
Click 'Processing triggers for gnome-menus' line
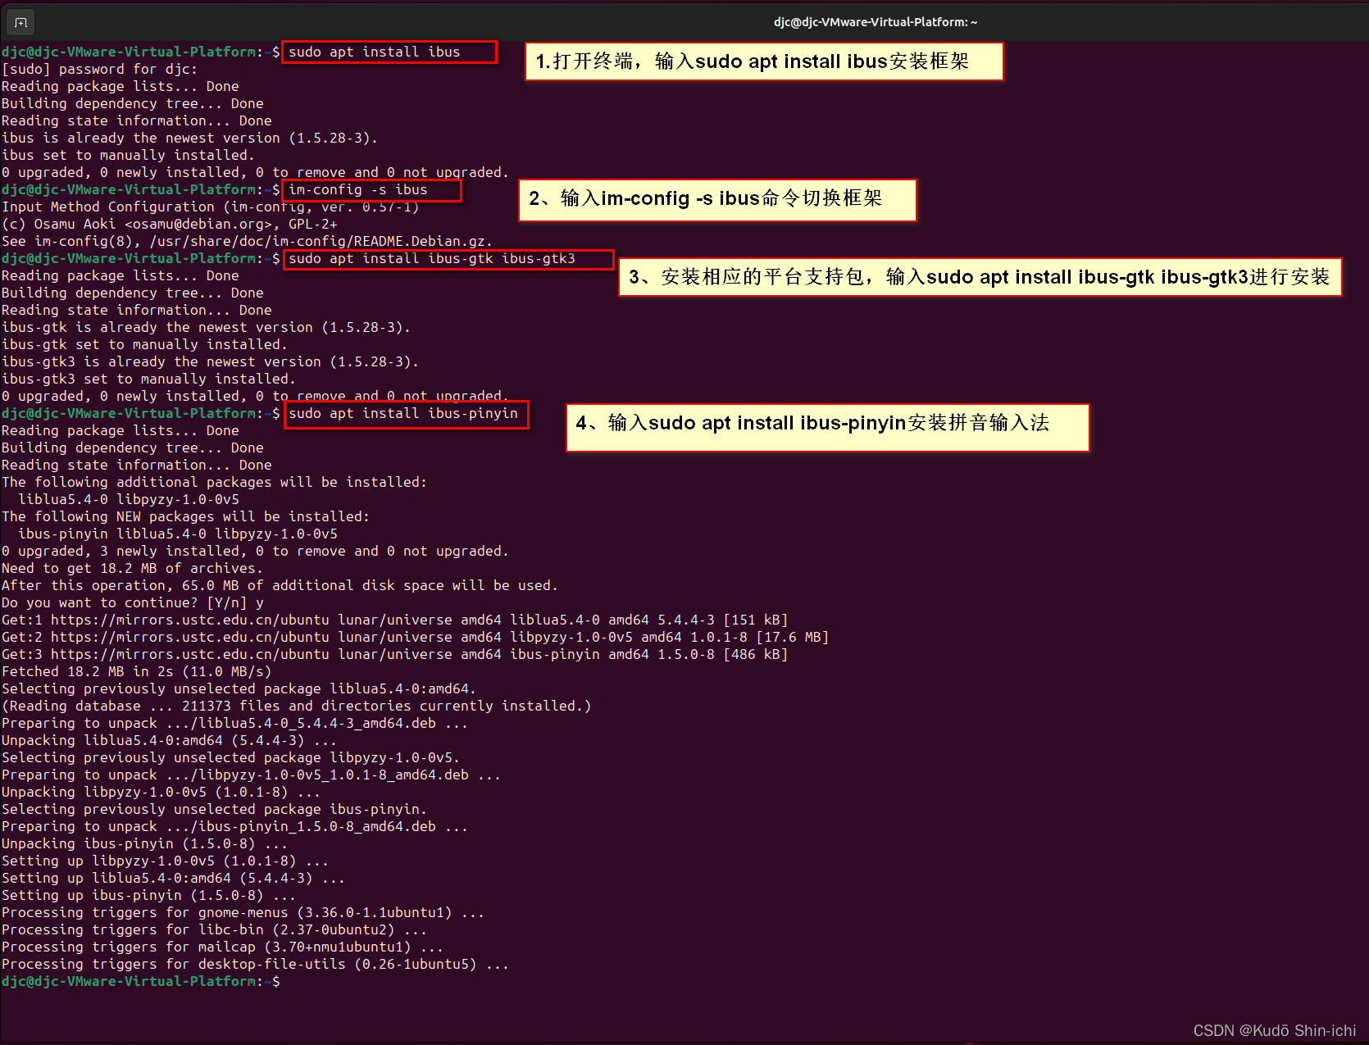(243, 912)
